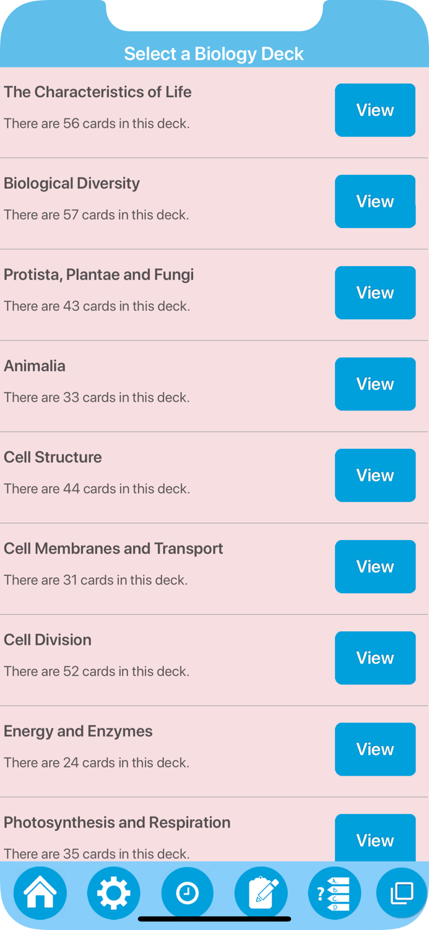This screenshot has height=930, width=429.
Task: View The Characteristics of Life deck
Action: 375,110
